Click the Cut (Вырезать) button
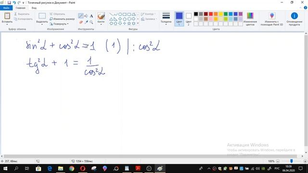Viewport: 308px width, 173px height. 22,14
